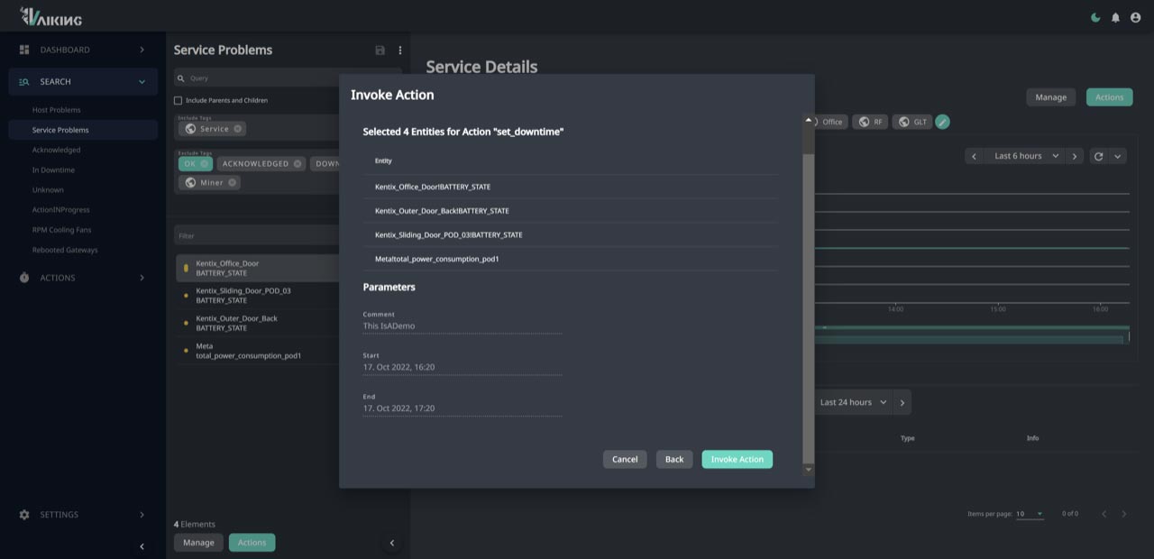Click the Dashboard grid icon
The image size is (1154, 559).
coord(24,50)
